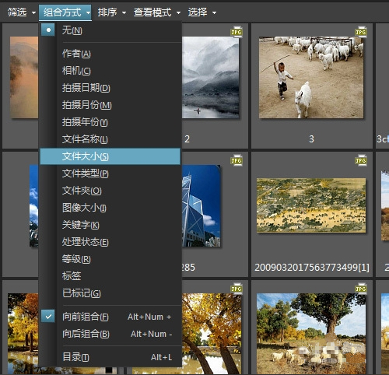389x375 pixels.
Task: Choose 文件大小(S) file size grouping
Action: point(110,156)
